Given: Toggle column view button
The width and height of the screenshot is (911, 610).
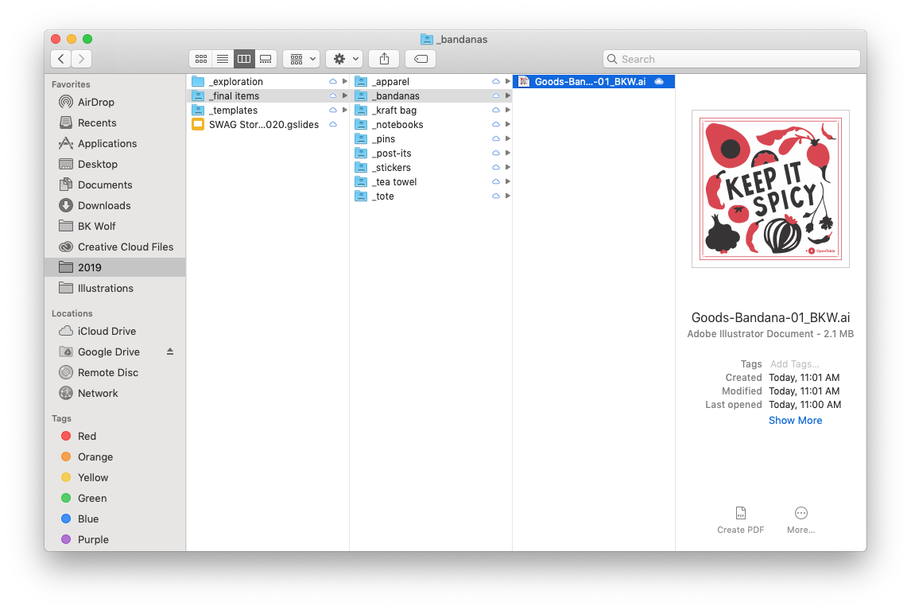Looking at the screenshot, I should coord(244,59).
